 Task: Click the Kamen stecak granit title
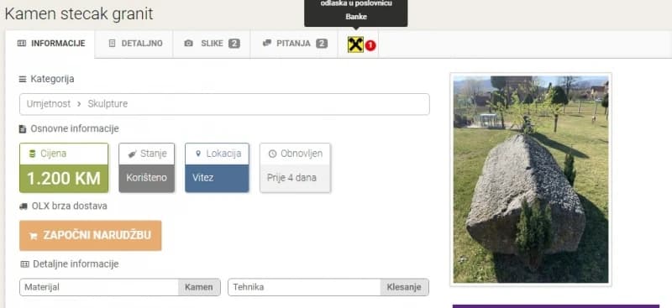click(x=78, y=14)
